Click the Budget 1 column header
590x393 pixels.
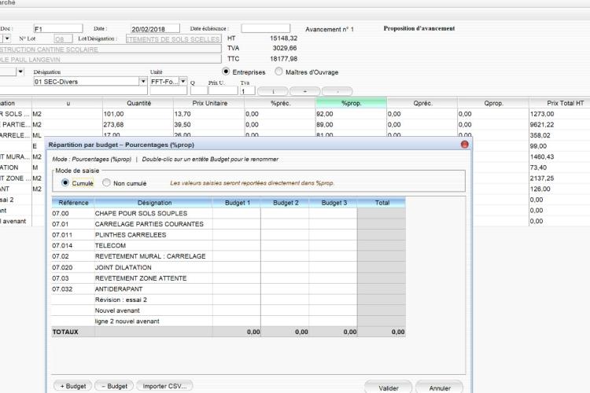(237, 203)
